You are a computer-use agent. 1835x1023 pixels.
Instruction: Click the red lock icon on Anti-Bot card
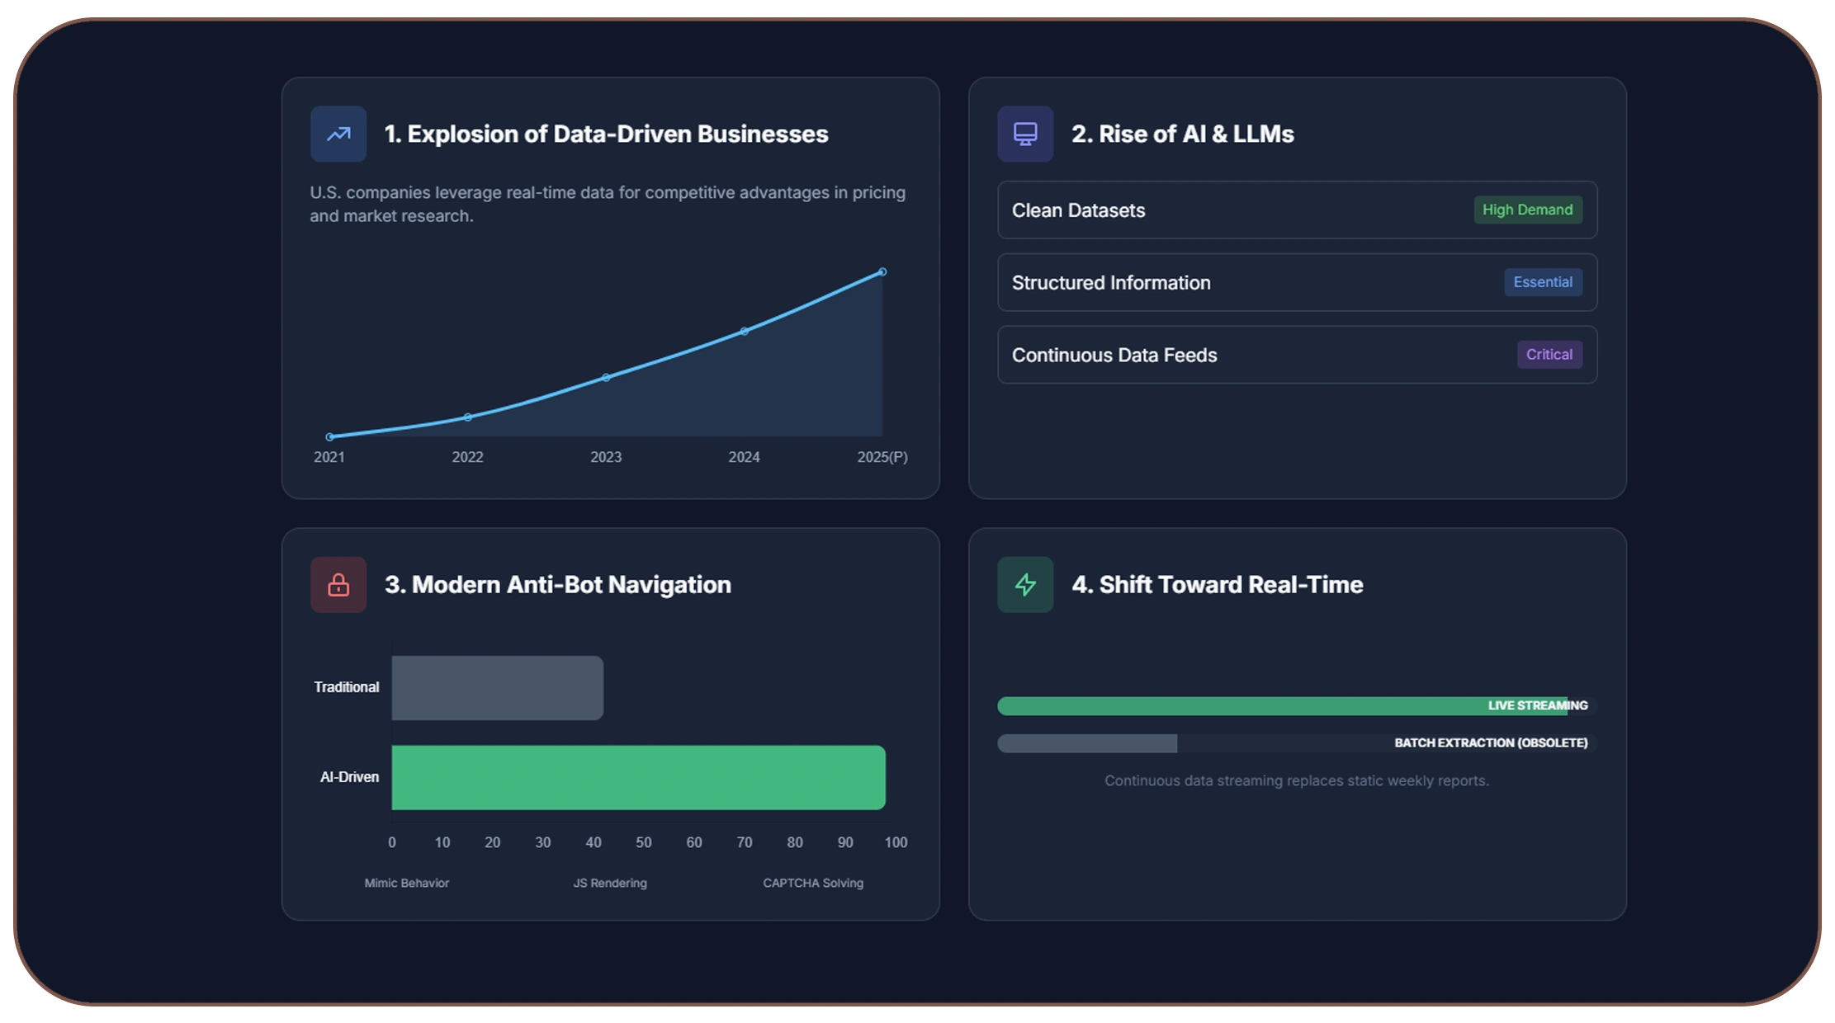pos(338,584)
